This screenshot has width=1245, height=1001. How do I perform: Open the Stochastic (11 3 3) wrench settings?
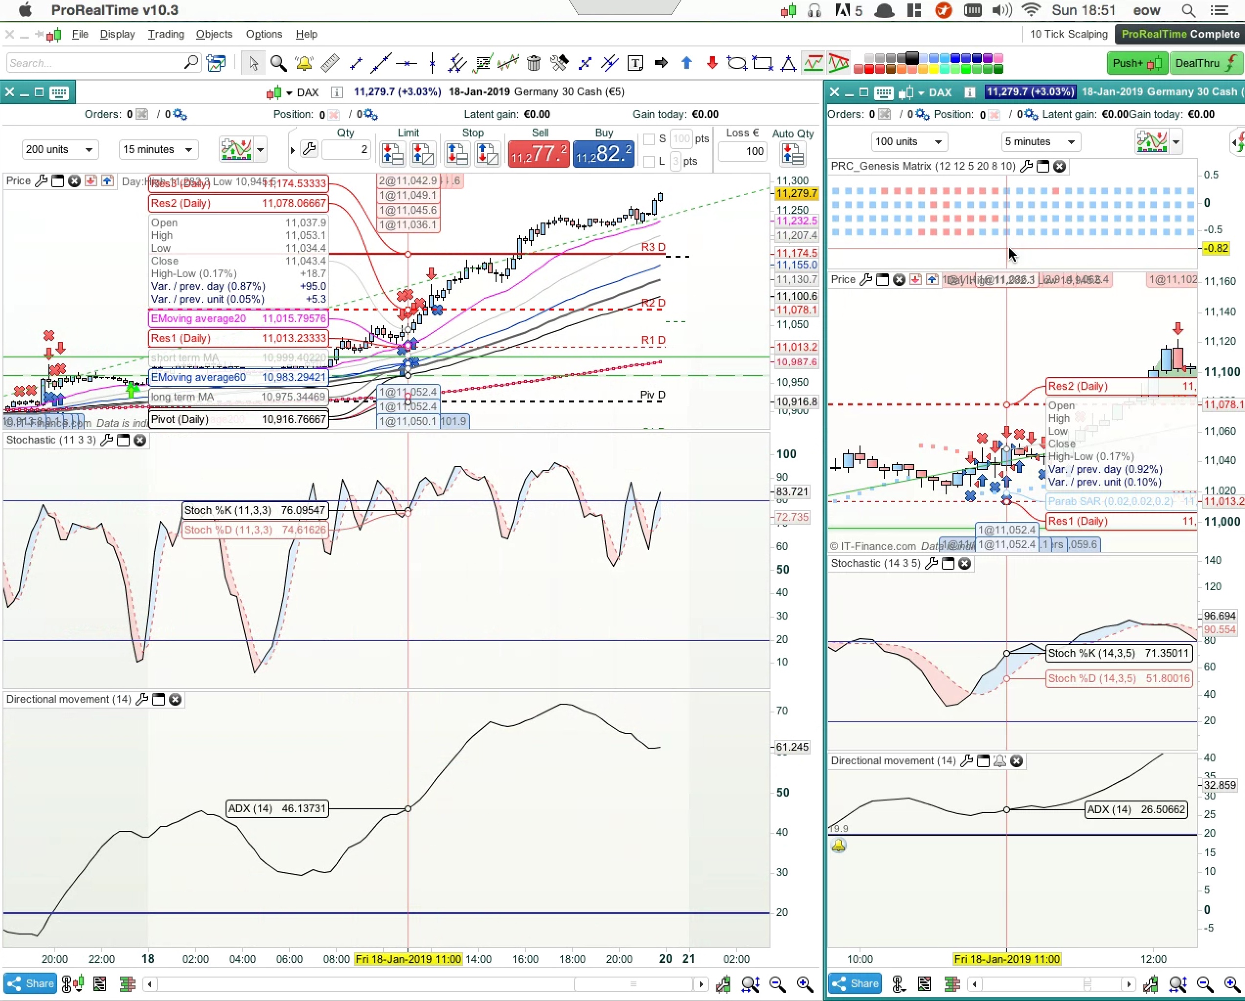click(107, 441)
